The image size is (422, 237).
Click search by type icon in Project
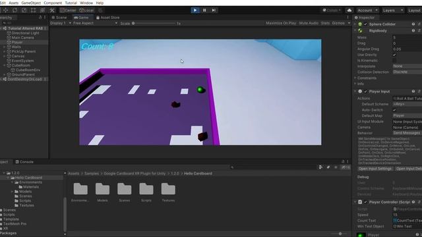320,167
